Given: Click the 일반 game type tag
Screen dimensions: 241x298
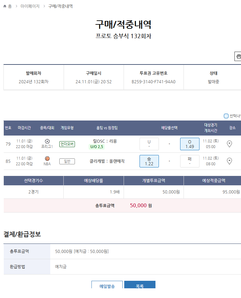Looking at the screenshot, I should (x=67, y=161).
